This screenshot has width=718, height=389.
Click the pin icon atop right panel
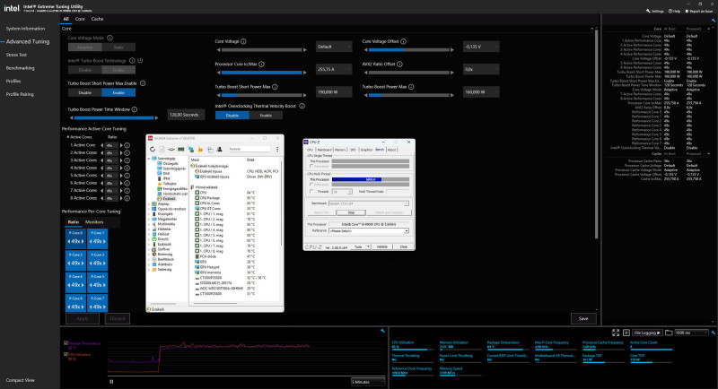tap(713, 20)
